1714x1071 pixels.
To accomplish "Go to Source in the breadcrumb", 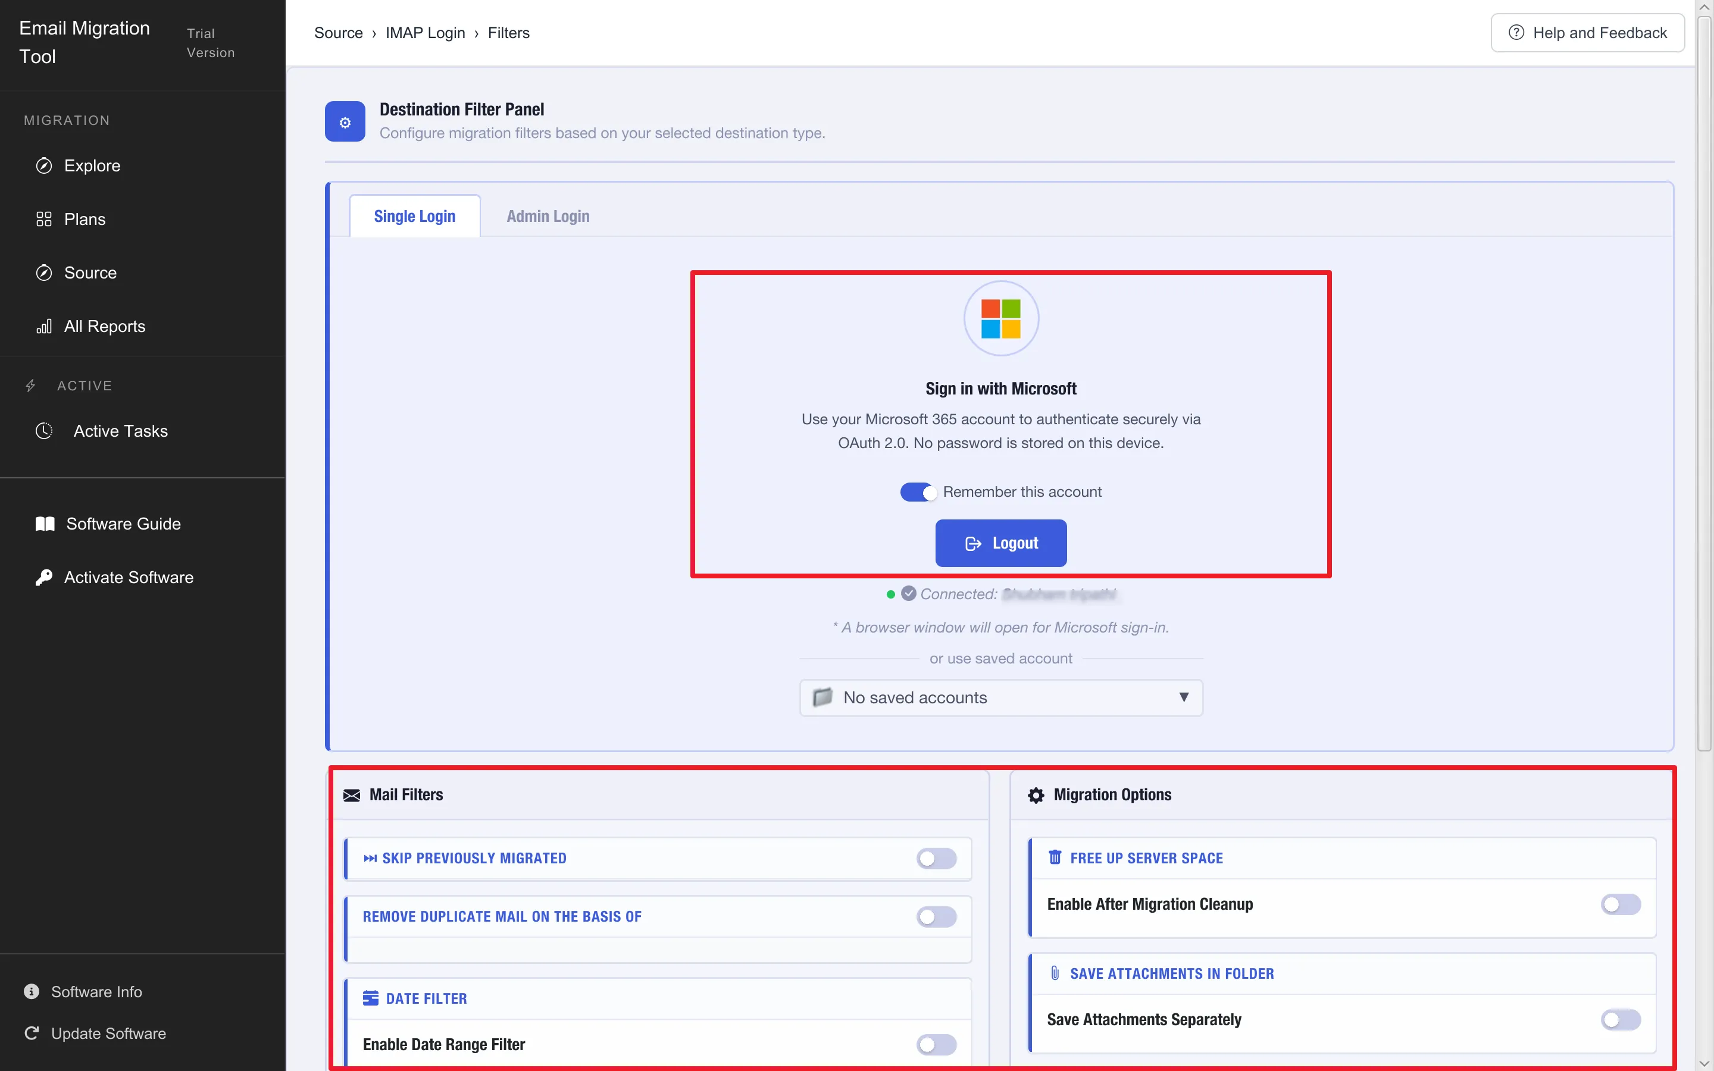I will click(338, 33).
